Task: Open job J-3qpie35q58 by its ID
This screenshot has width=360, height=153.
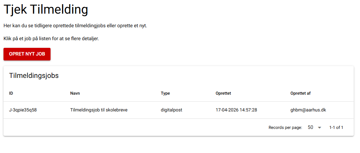Action: 23,110
